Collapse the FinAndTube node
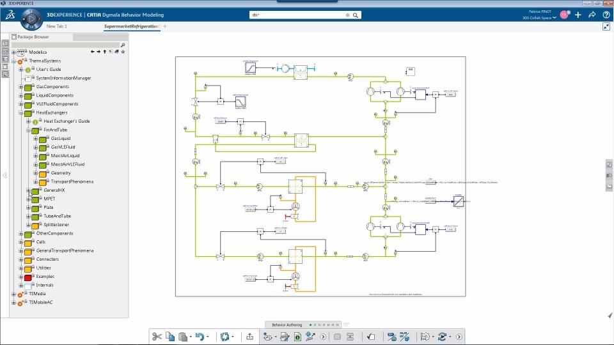The width and height of the screenshot is (614, 345). click(29, 130)
